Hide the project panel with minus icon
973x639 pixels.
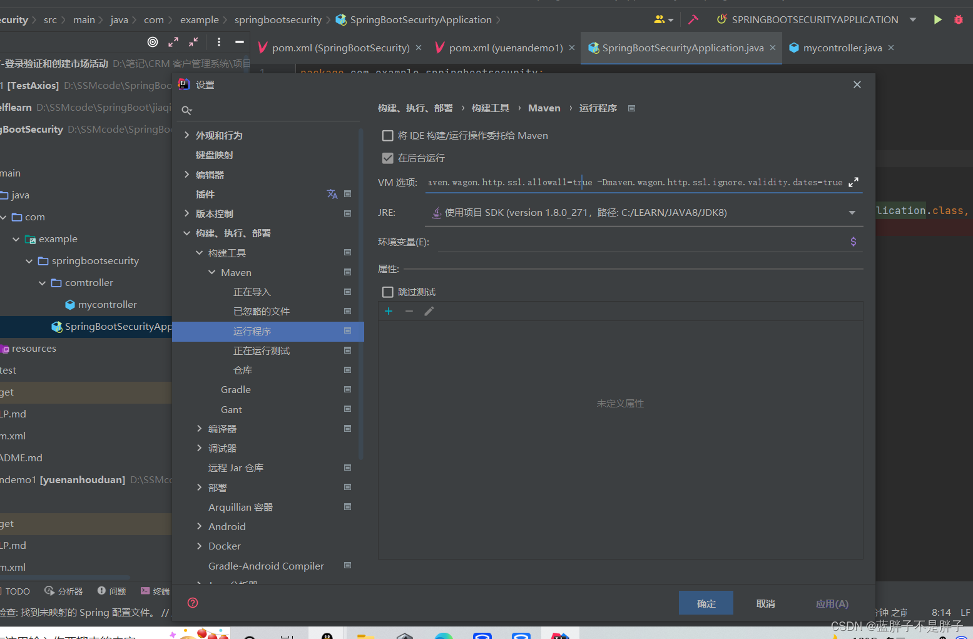pos(239,42)
